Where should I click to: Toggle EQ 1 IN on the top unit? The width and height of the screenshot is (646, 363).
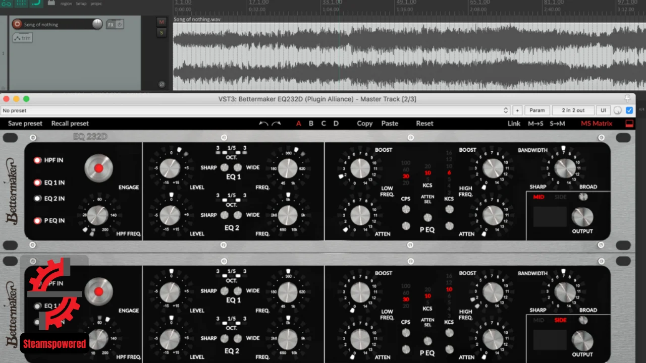point(37,183)
